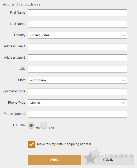This screenshot has height=168, width=137.
Task: Select the P.O. Box No radio button
Action: pos(31,125)
